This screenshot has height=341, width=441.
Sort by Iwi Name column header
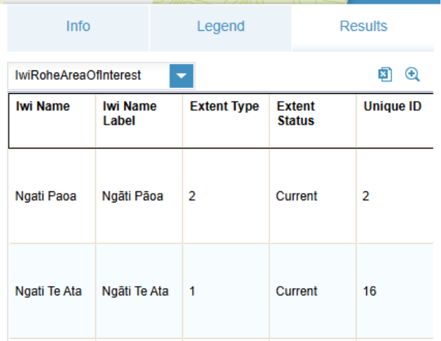coord(52,120)
